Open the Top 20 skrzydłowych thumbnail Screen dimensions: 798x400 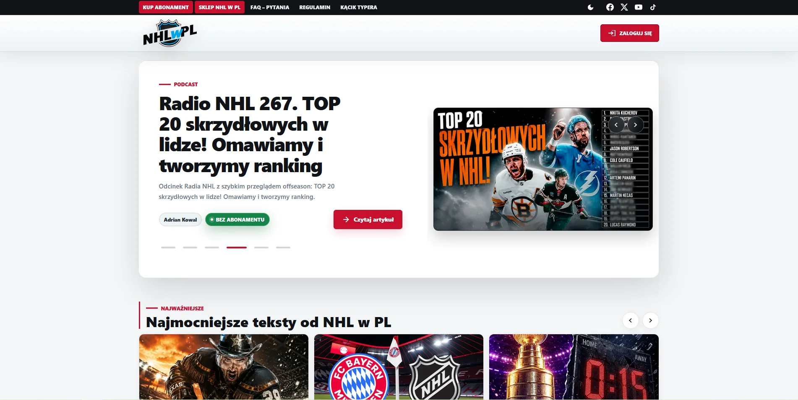(x=543, y=169)
